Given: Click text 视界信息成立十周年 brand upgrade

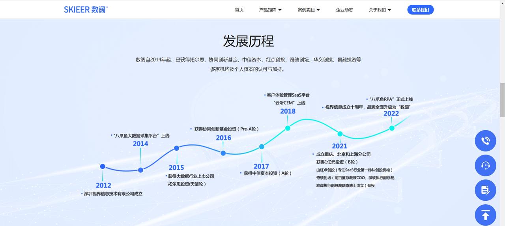Looking at the screenshot, I should (368, 107).
